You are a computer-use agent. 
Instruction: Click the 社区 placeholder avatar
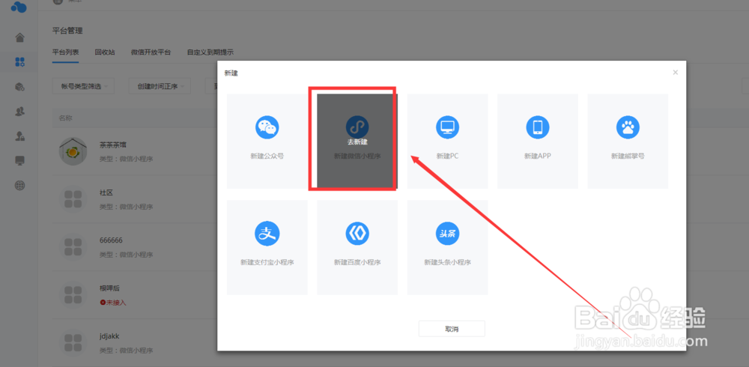pyautogui.click(x=73, y=198)
